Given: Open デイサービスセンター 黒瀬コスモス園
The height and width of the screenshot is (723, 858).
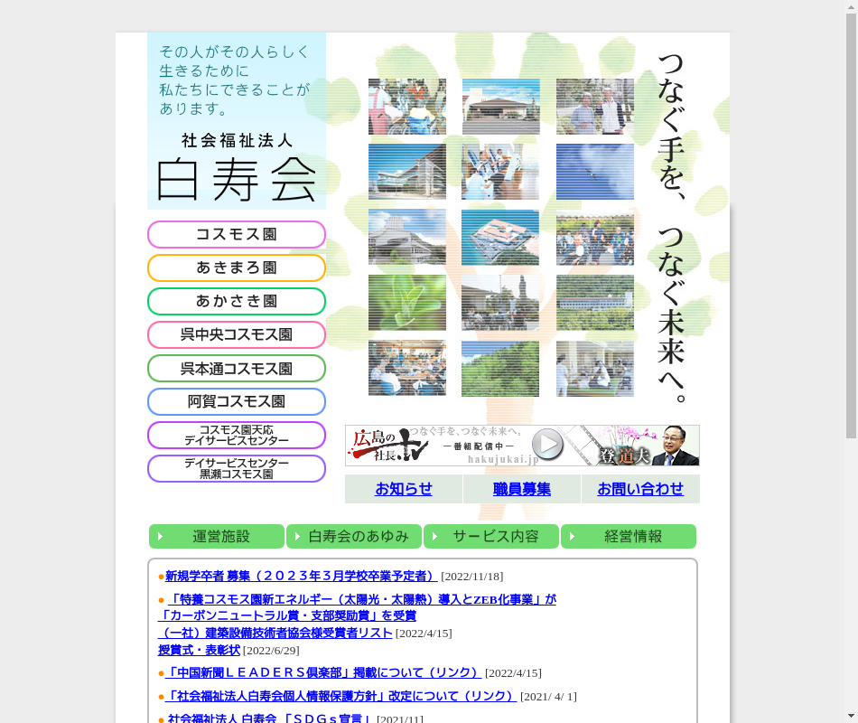Looking at the screenshot, I should (x=237, y=469).
